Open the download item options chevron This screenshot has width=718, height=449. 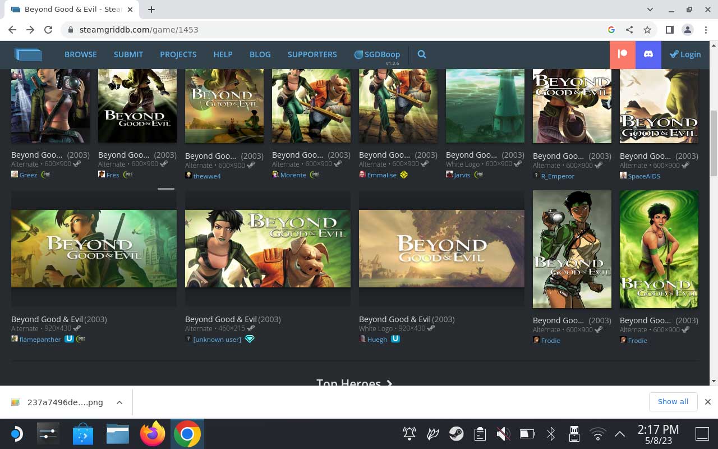tap(119, 402)
